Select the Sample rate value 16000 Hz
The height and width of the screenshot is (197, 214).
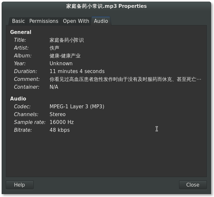[x=62, y=122]
